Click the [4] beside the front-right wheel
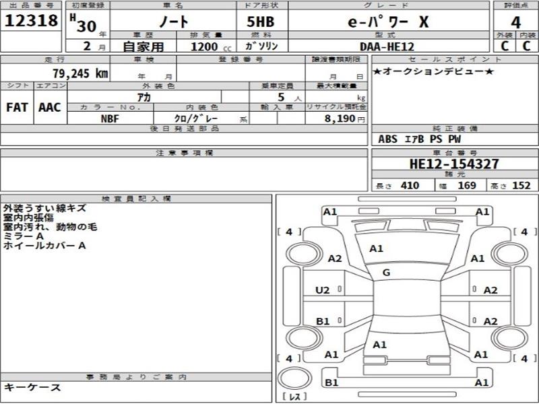Image resolution: width=539 pixels, height=404 pixels. click(x=525, y=232)
